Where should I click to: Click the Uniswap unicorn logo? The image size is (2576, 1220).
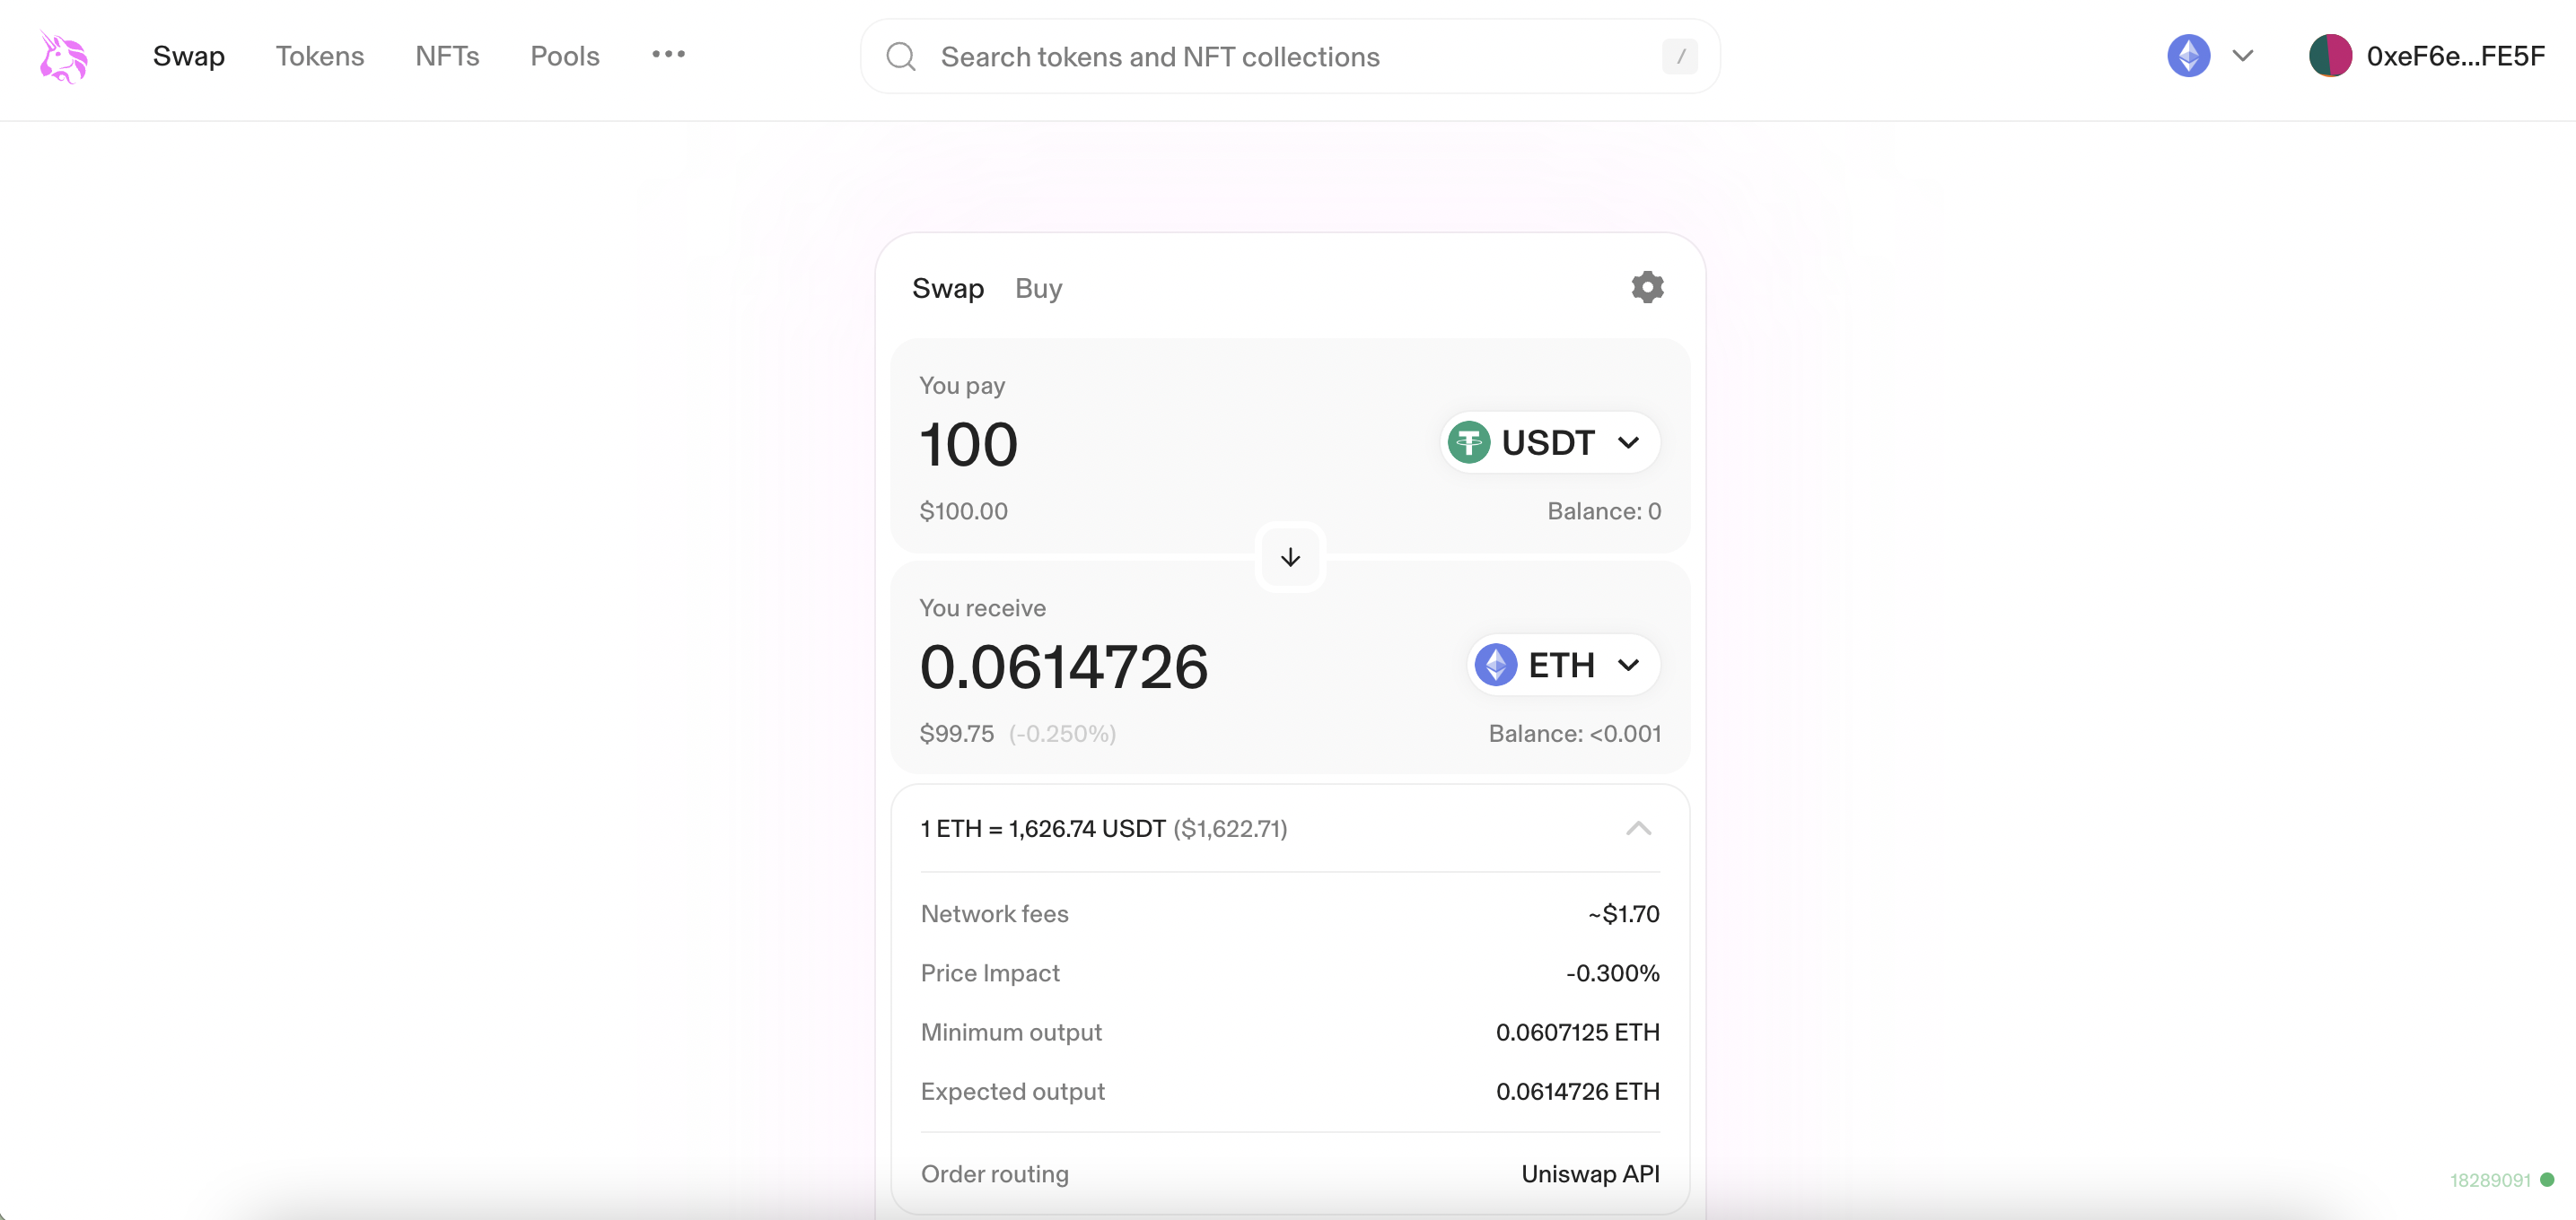pyautogui.click(x=63, y=57)
